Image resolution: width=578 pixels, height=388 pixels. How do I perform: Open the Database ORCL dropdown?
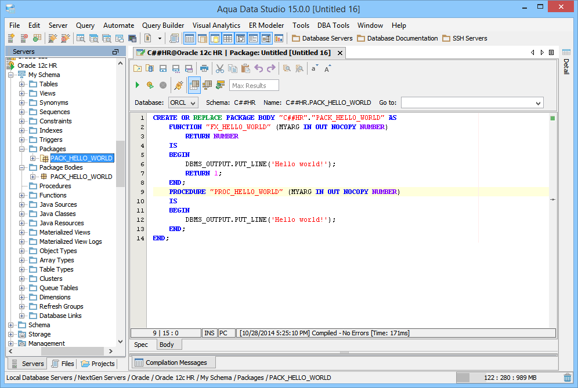point(183,103)
